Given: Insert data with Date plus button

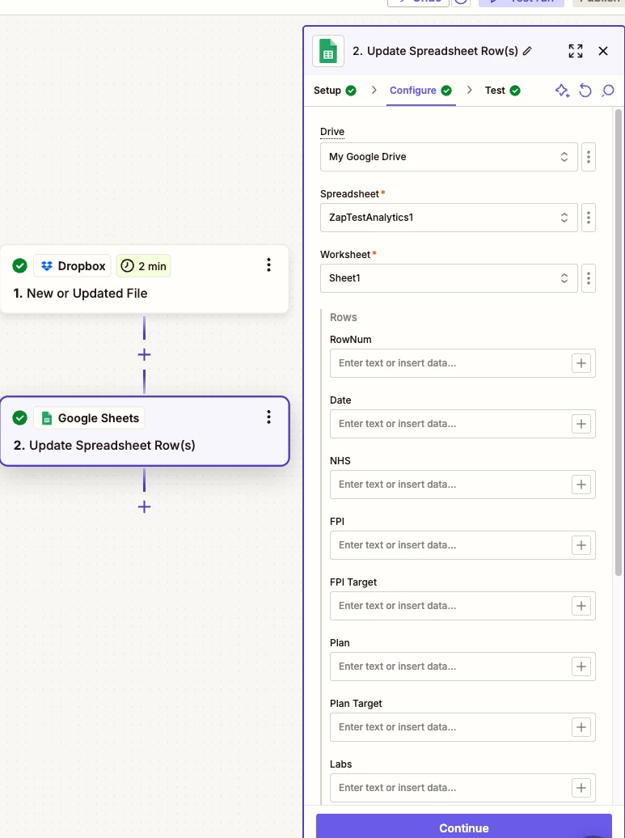Looking at the screenshot, I should (x=581, y=424).
